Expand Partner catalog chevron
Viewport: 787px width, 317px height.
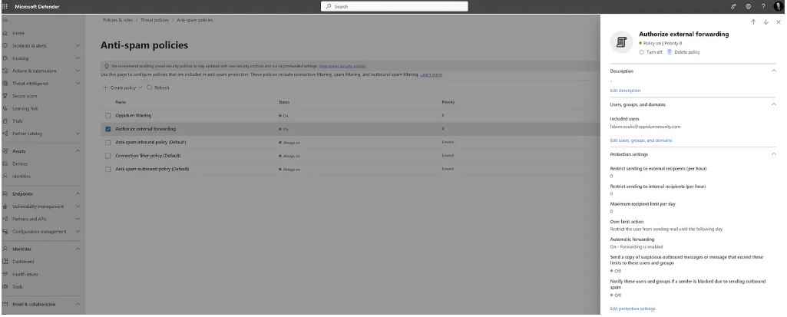click(78, 134)
